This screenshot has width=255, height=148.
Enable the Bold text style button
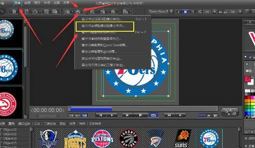pyautogui.click(x=185, y=11)
